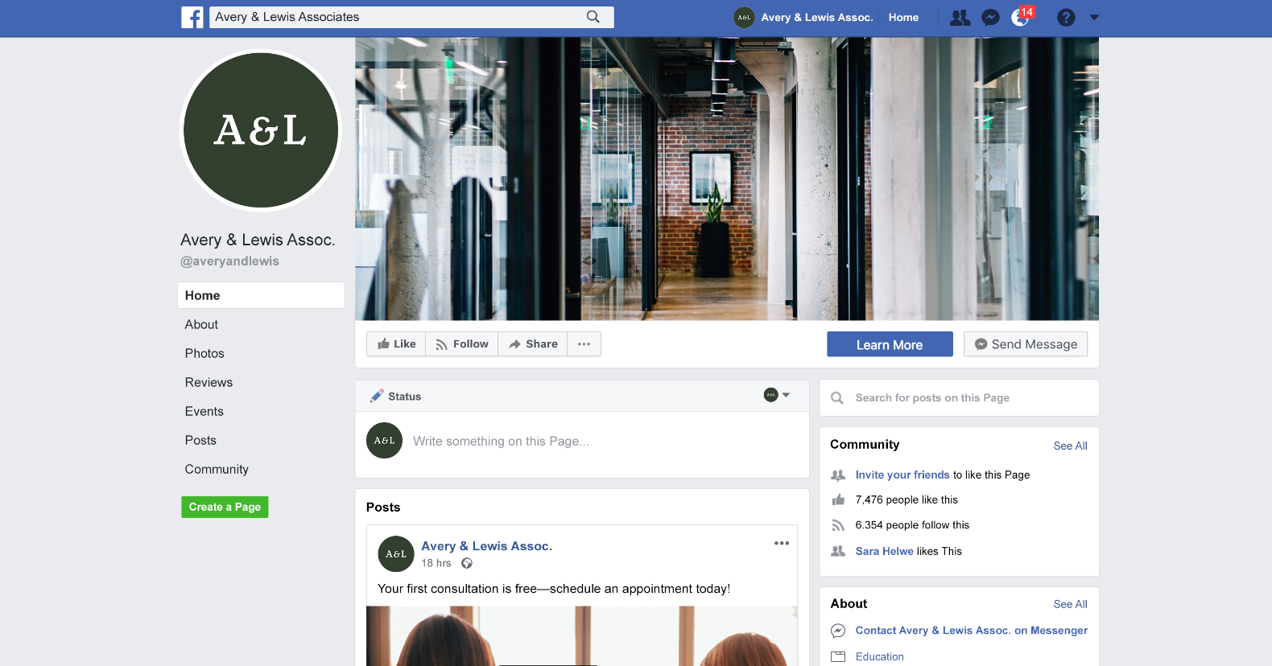Open the more options ellipsis beside Share
The height and width of the screenshot is (666, 1272).
(x=584, y=344)
